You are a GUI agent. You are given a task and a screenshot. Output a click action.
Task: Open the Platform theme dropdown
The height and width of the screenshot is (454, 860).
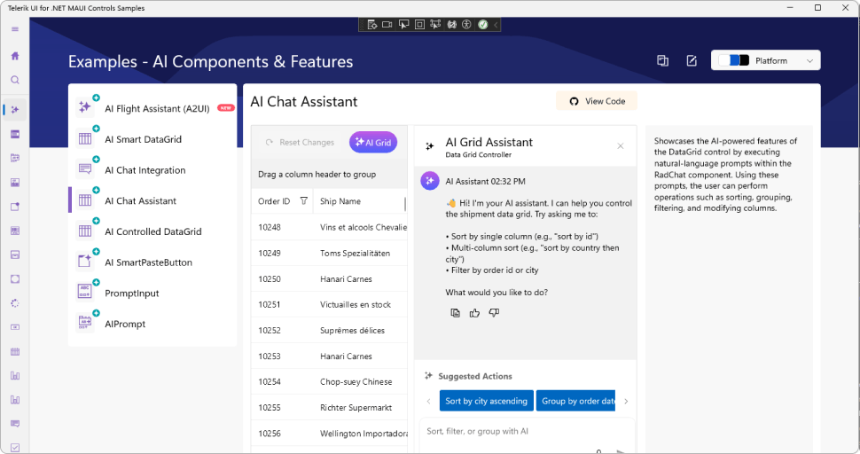click(x=766, y=60)
